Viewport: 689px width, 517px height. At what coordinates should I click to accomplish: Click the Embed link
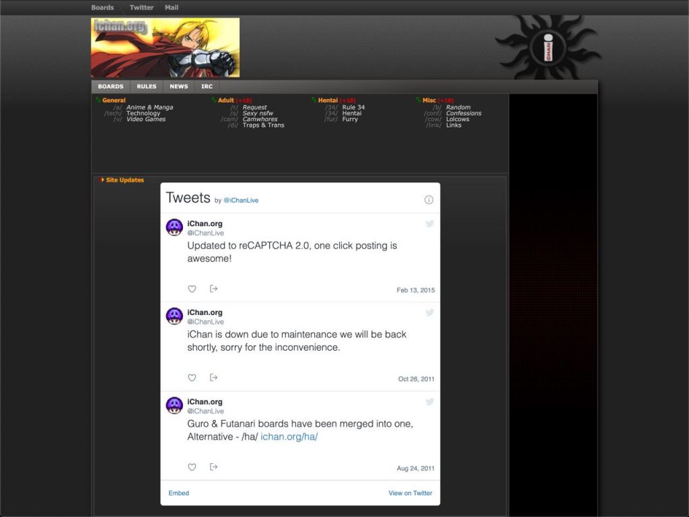point(178,493)
